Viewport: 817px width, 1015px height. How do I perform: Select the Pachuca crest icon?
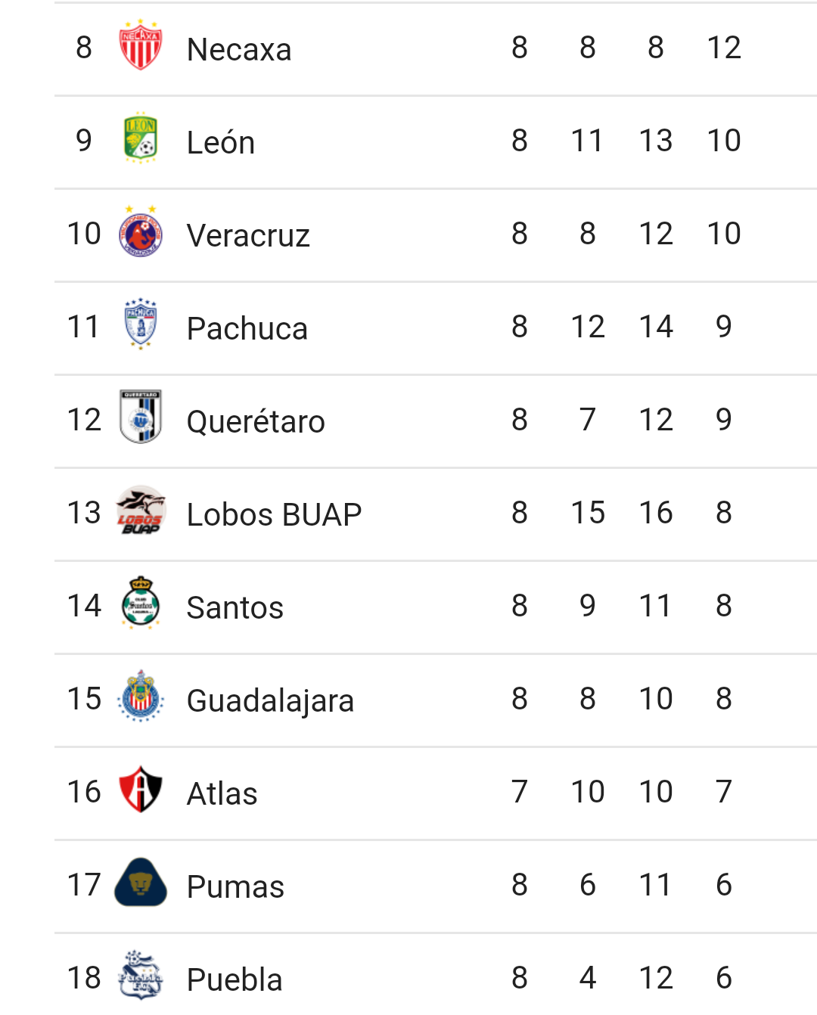coord(141,325)
